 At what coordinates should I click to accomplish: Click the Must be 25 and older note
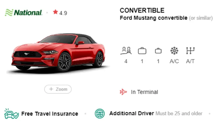[179, 113]
